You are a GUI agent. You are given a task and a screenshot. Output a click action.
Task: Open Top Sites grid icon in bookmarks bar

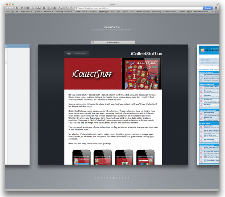[x=17, y=12]
